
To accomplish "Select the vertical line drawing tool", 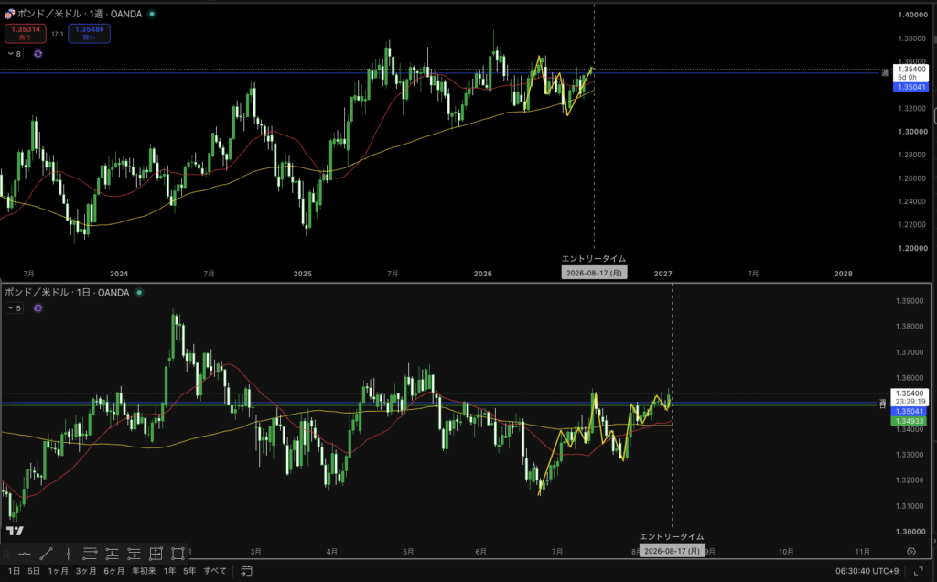I will point(68,554).
